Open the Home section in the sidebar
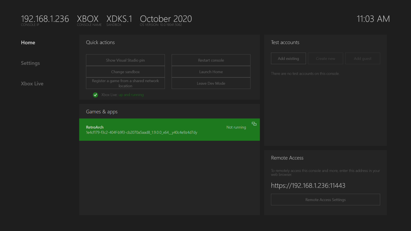The height and width of the screenshot is (231, 411). click(x=28, y=42)
